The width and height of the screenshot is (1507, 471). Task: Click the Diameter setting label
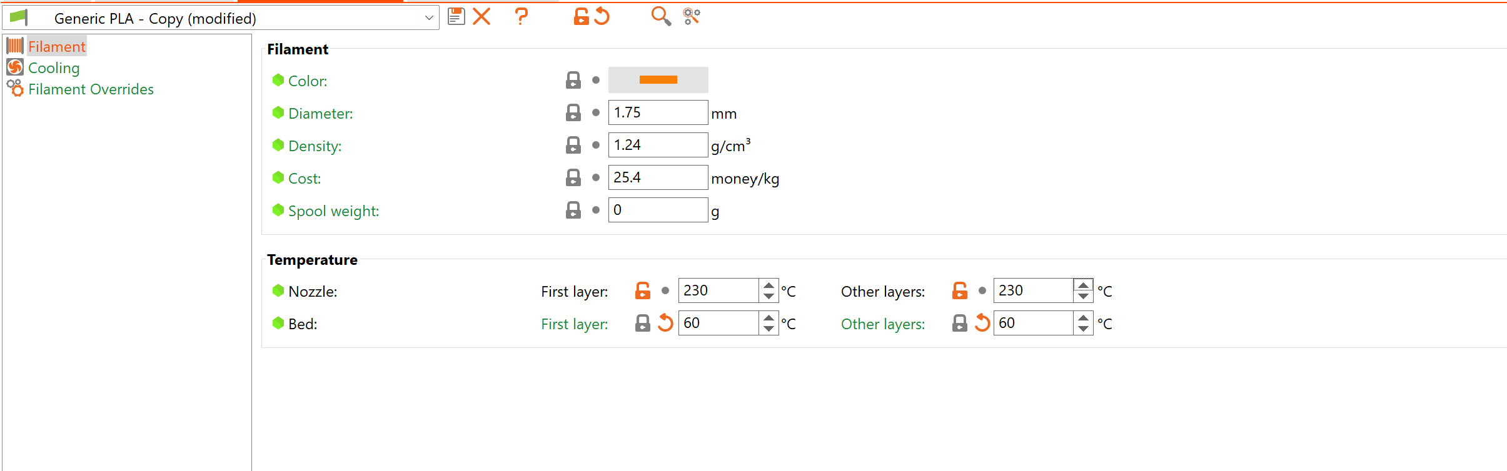point(321,113)
